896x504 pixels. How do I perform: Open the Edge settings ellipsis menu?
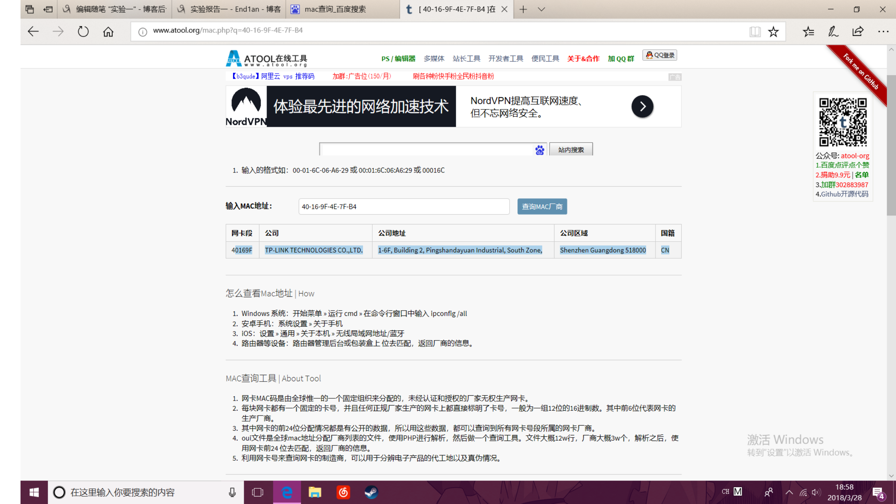click(x=883, y=32)
